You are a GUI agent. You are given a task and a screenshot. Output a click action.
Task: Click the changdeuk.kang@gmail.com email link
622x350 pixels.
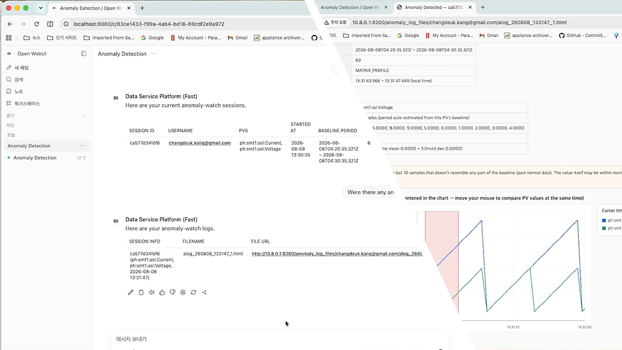(199, 143)
